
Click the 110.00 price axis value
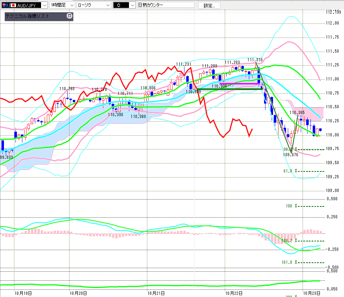click(332, 135)
